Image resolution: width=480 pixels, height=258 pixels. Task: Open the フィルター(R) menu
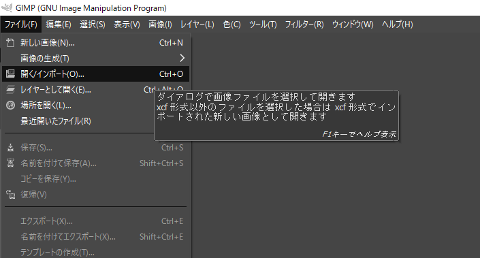[304, 25]
